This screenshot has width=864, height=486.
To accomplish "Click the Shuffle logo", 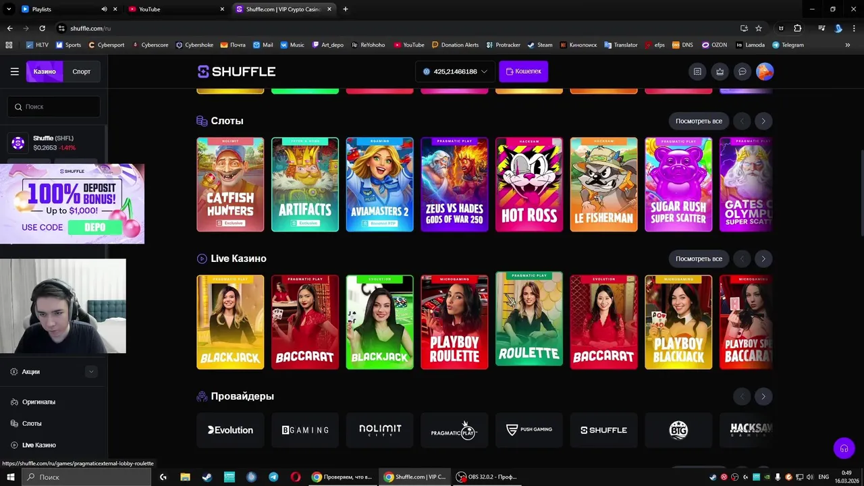I will pos(236,72).
